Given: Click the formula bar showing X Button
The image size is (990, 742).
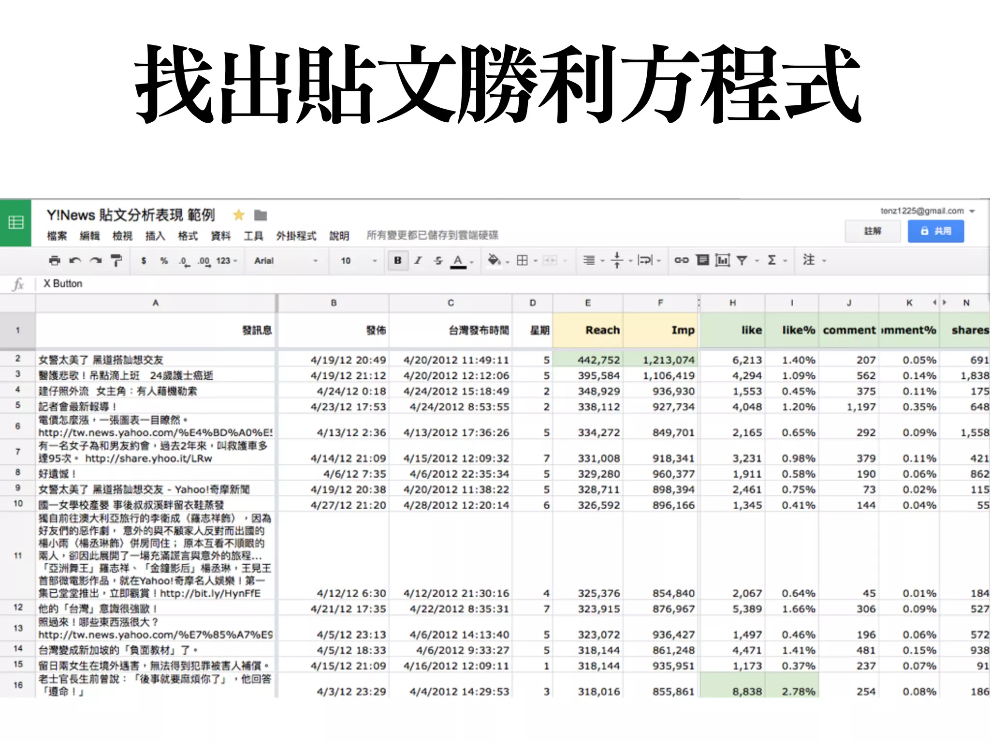Looking at the screenshot, I should coord(512,284).
